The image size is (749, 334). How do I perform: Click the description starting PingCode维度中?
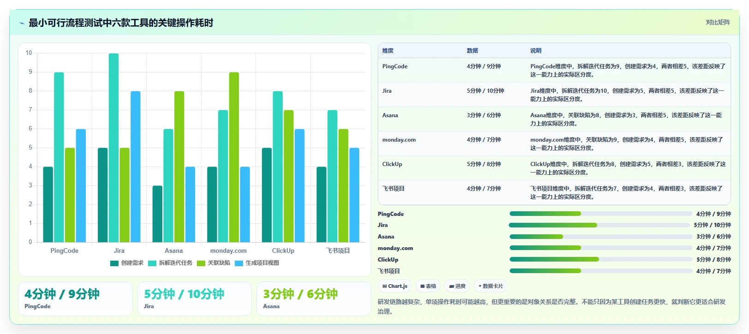coord(628,71)
